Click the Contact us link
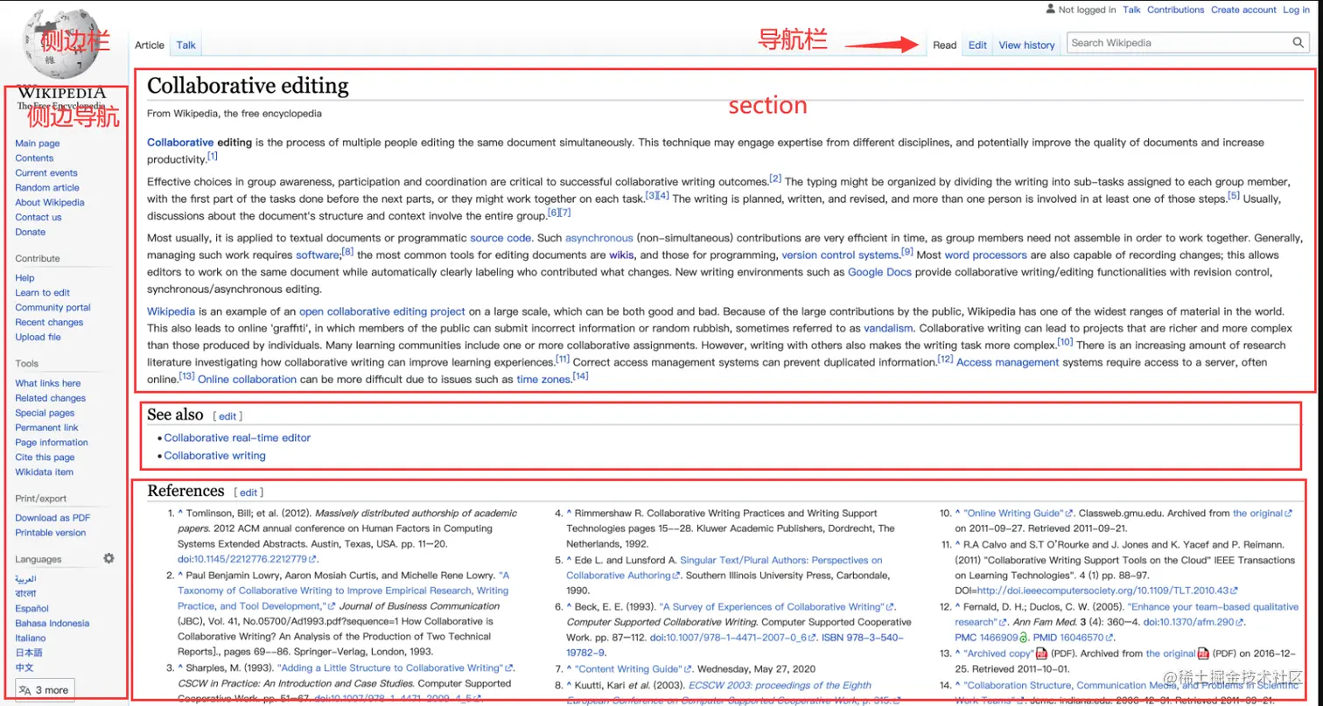 38,218
